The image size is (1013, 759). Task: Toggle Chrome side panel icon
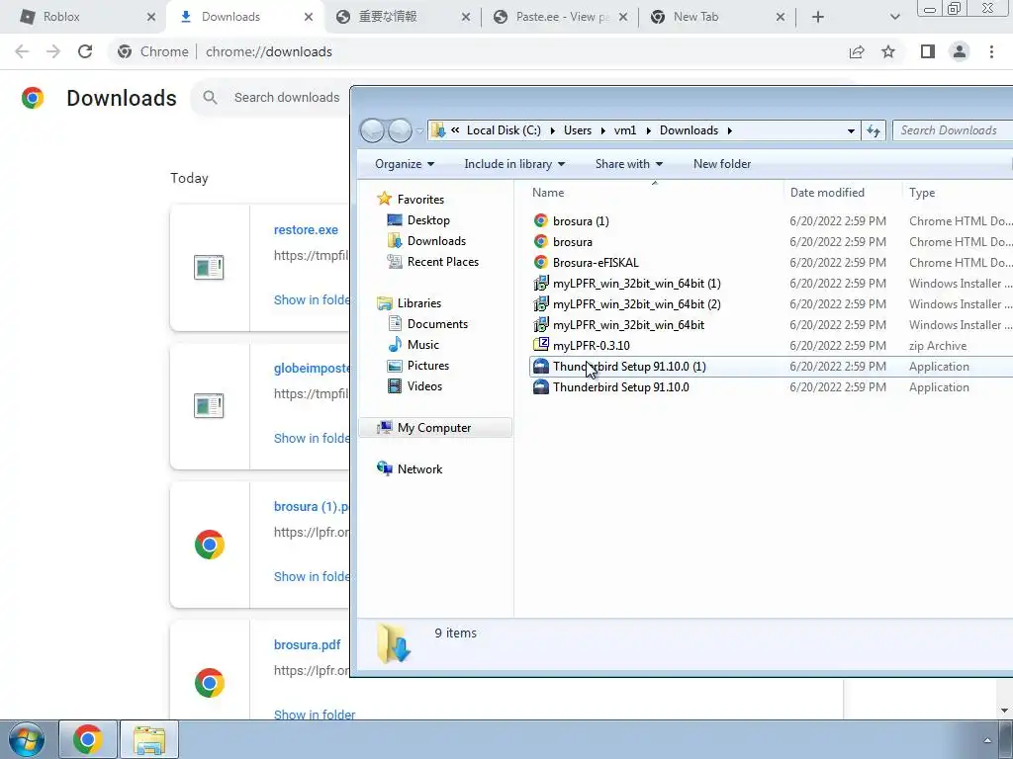pyautogui.click(x=928, y=51)
